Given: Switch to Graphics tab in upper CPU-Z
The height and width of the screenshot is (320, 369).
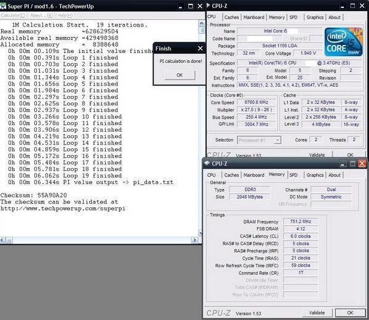Looking at the screenshot, I should point(315,17).
